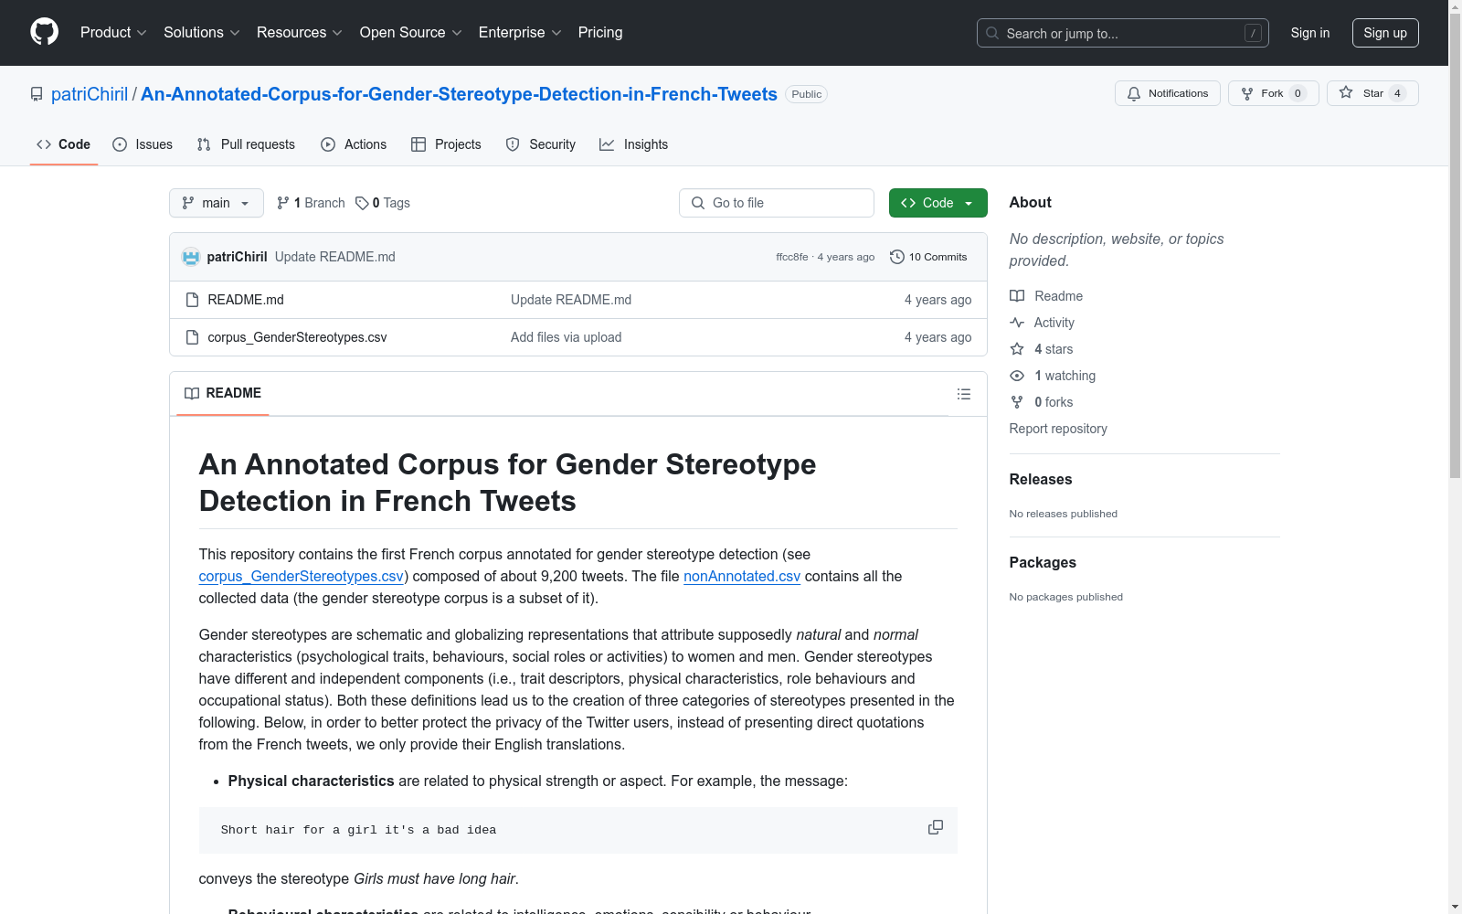View the 10 Commits history
1462x914 pixels.
click(x=928, y=257)
